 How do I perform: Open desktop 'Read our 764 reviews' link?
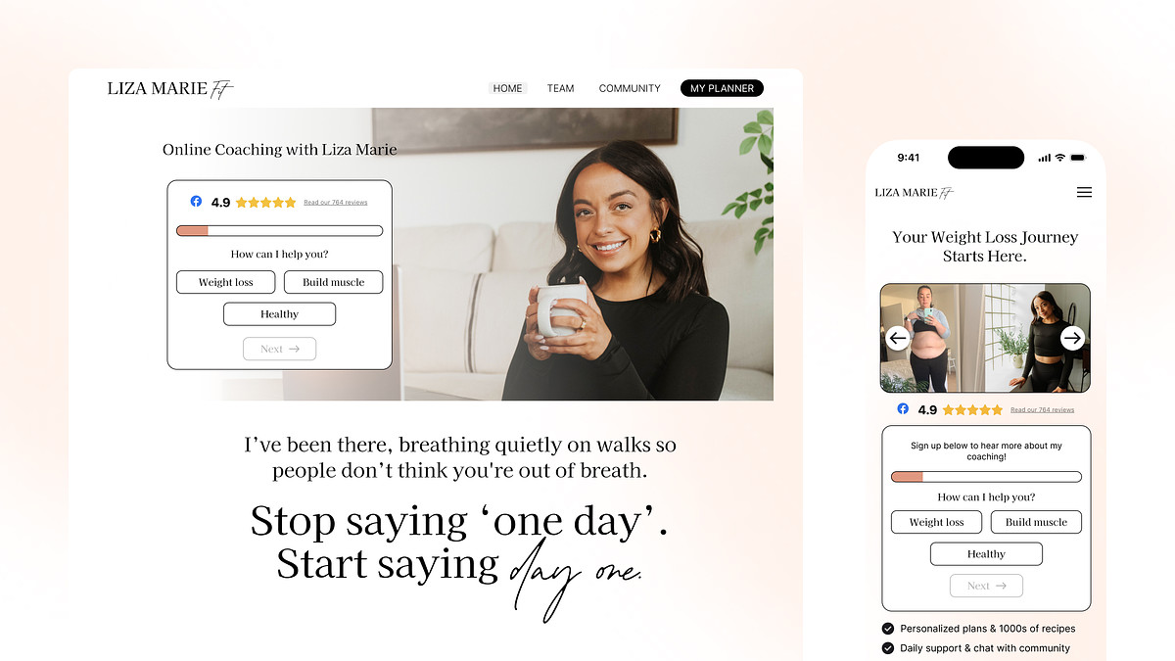(x=336, y=203)
